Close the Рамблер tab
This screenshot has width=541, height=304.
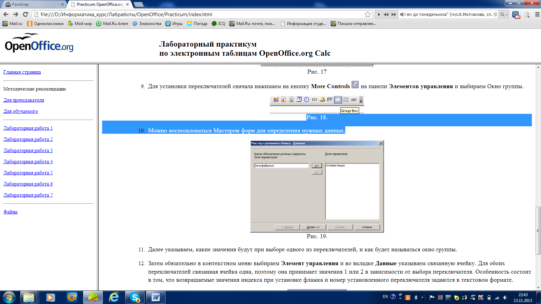point(62,4)
